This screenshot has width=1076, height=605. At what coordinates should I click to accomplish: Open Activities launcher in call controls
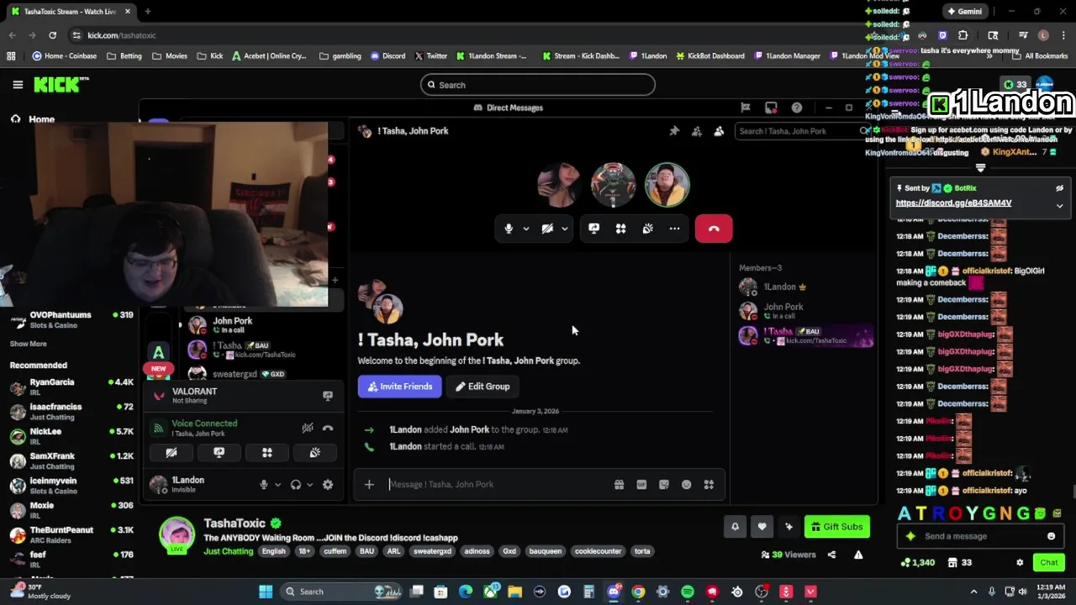coord(621,229)
